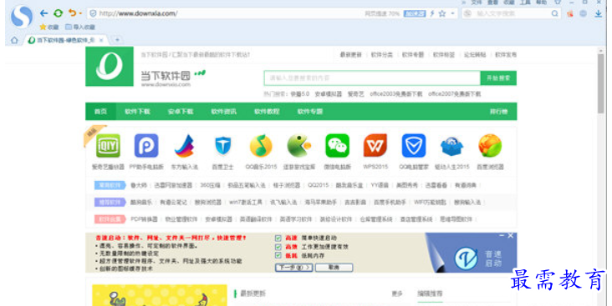Click the 百度浏览器 globe icon
Viewport: 612px width, 306px height.
490,146
